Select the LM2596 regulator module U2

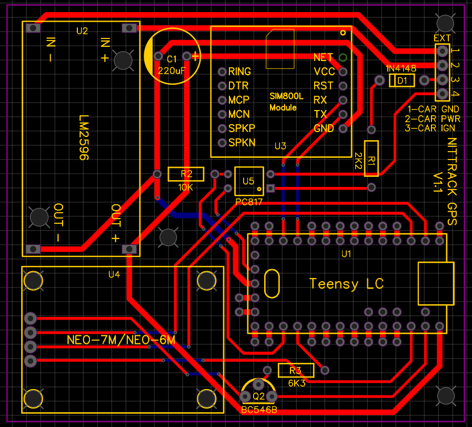(x=79, y=137)
